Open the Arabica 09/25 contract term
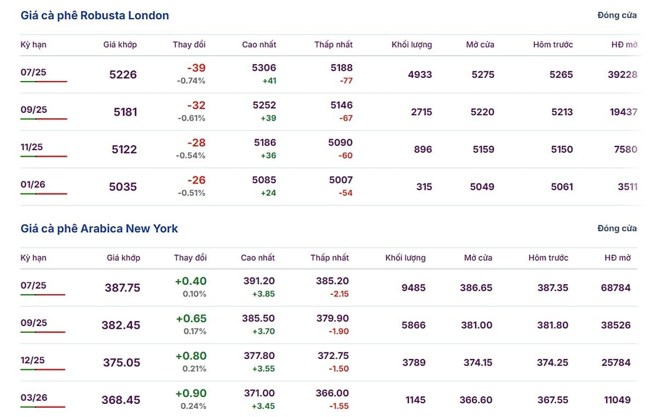This screenshot has width=657, height=417. (34, 323)
